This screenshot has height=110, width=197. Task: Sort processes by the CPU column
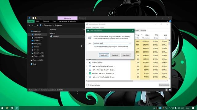tap(137, 37)
